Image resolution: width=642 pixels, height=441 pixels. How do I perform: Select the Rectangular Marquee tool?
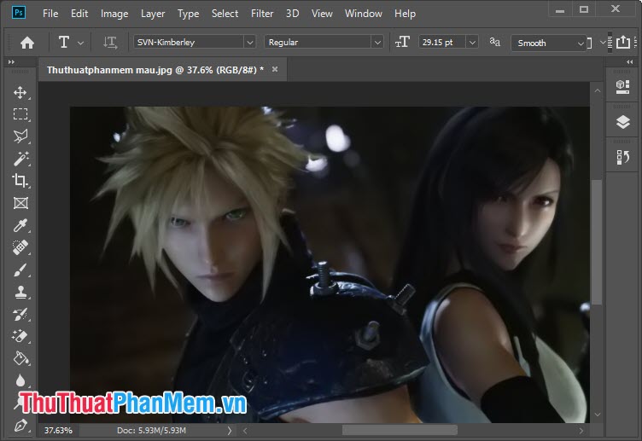point(20,114)
